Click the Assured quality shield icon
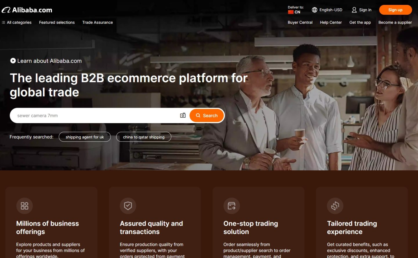Image resolution: width=418 pixels, height=258 pixels. [x=128, y=206]
